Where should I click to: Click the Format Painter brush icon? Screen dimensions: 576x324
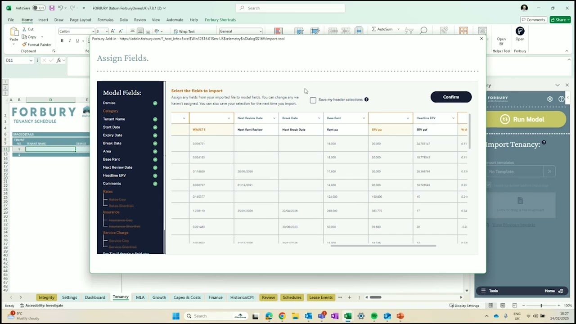tap(24, 45)
